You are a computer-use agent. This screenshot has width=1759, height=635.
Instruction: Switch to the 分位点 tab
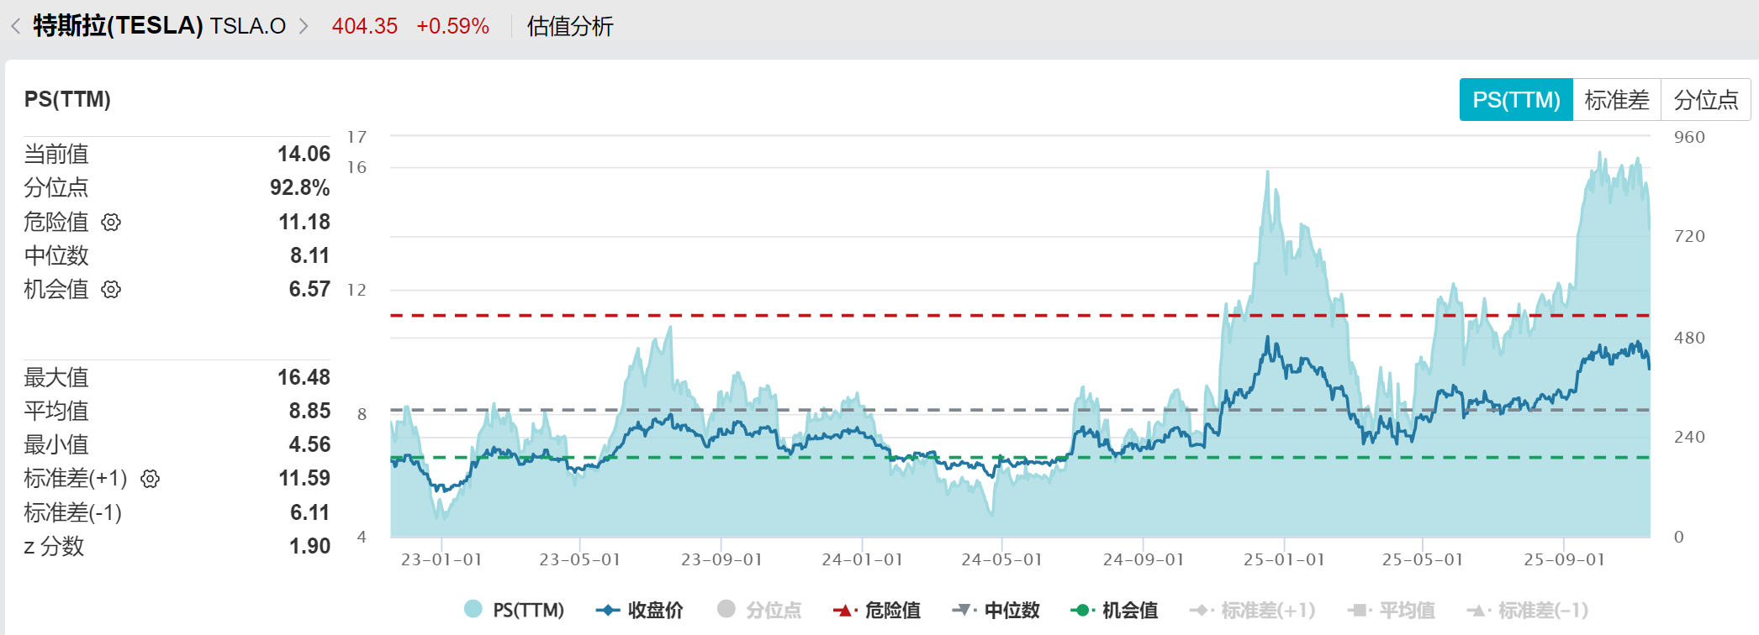point(1705,100)
